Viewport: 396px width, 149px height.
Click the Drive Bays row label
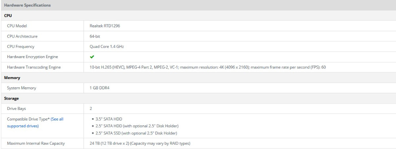pos(16,109)
